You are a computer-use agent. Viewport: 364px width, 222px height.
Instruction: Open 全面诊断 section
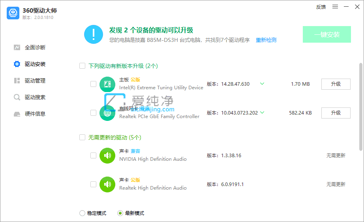point(35,48)
